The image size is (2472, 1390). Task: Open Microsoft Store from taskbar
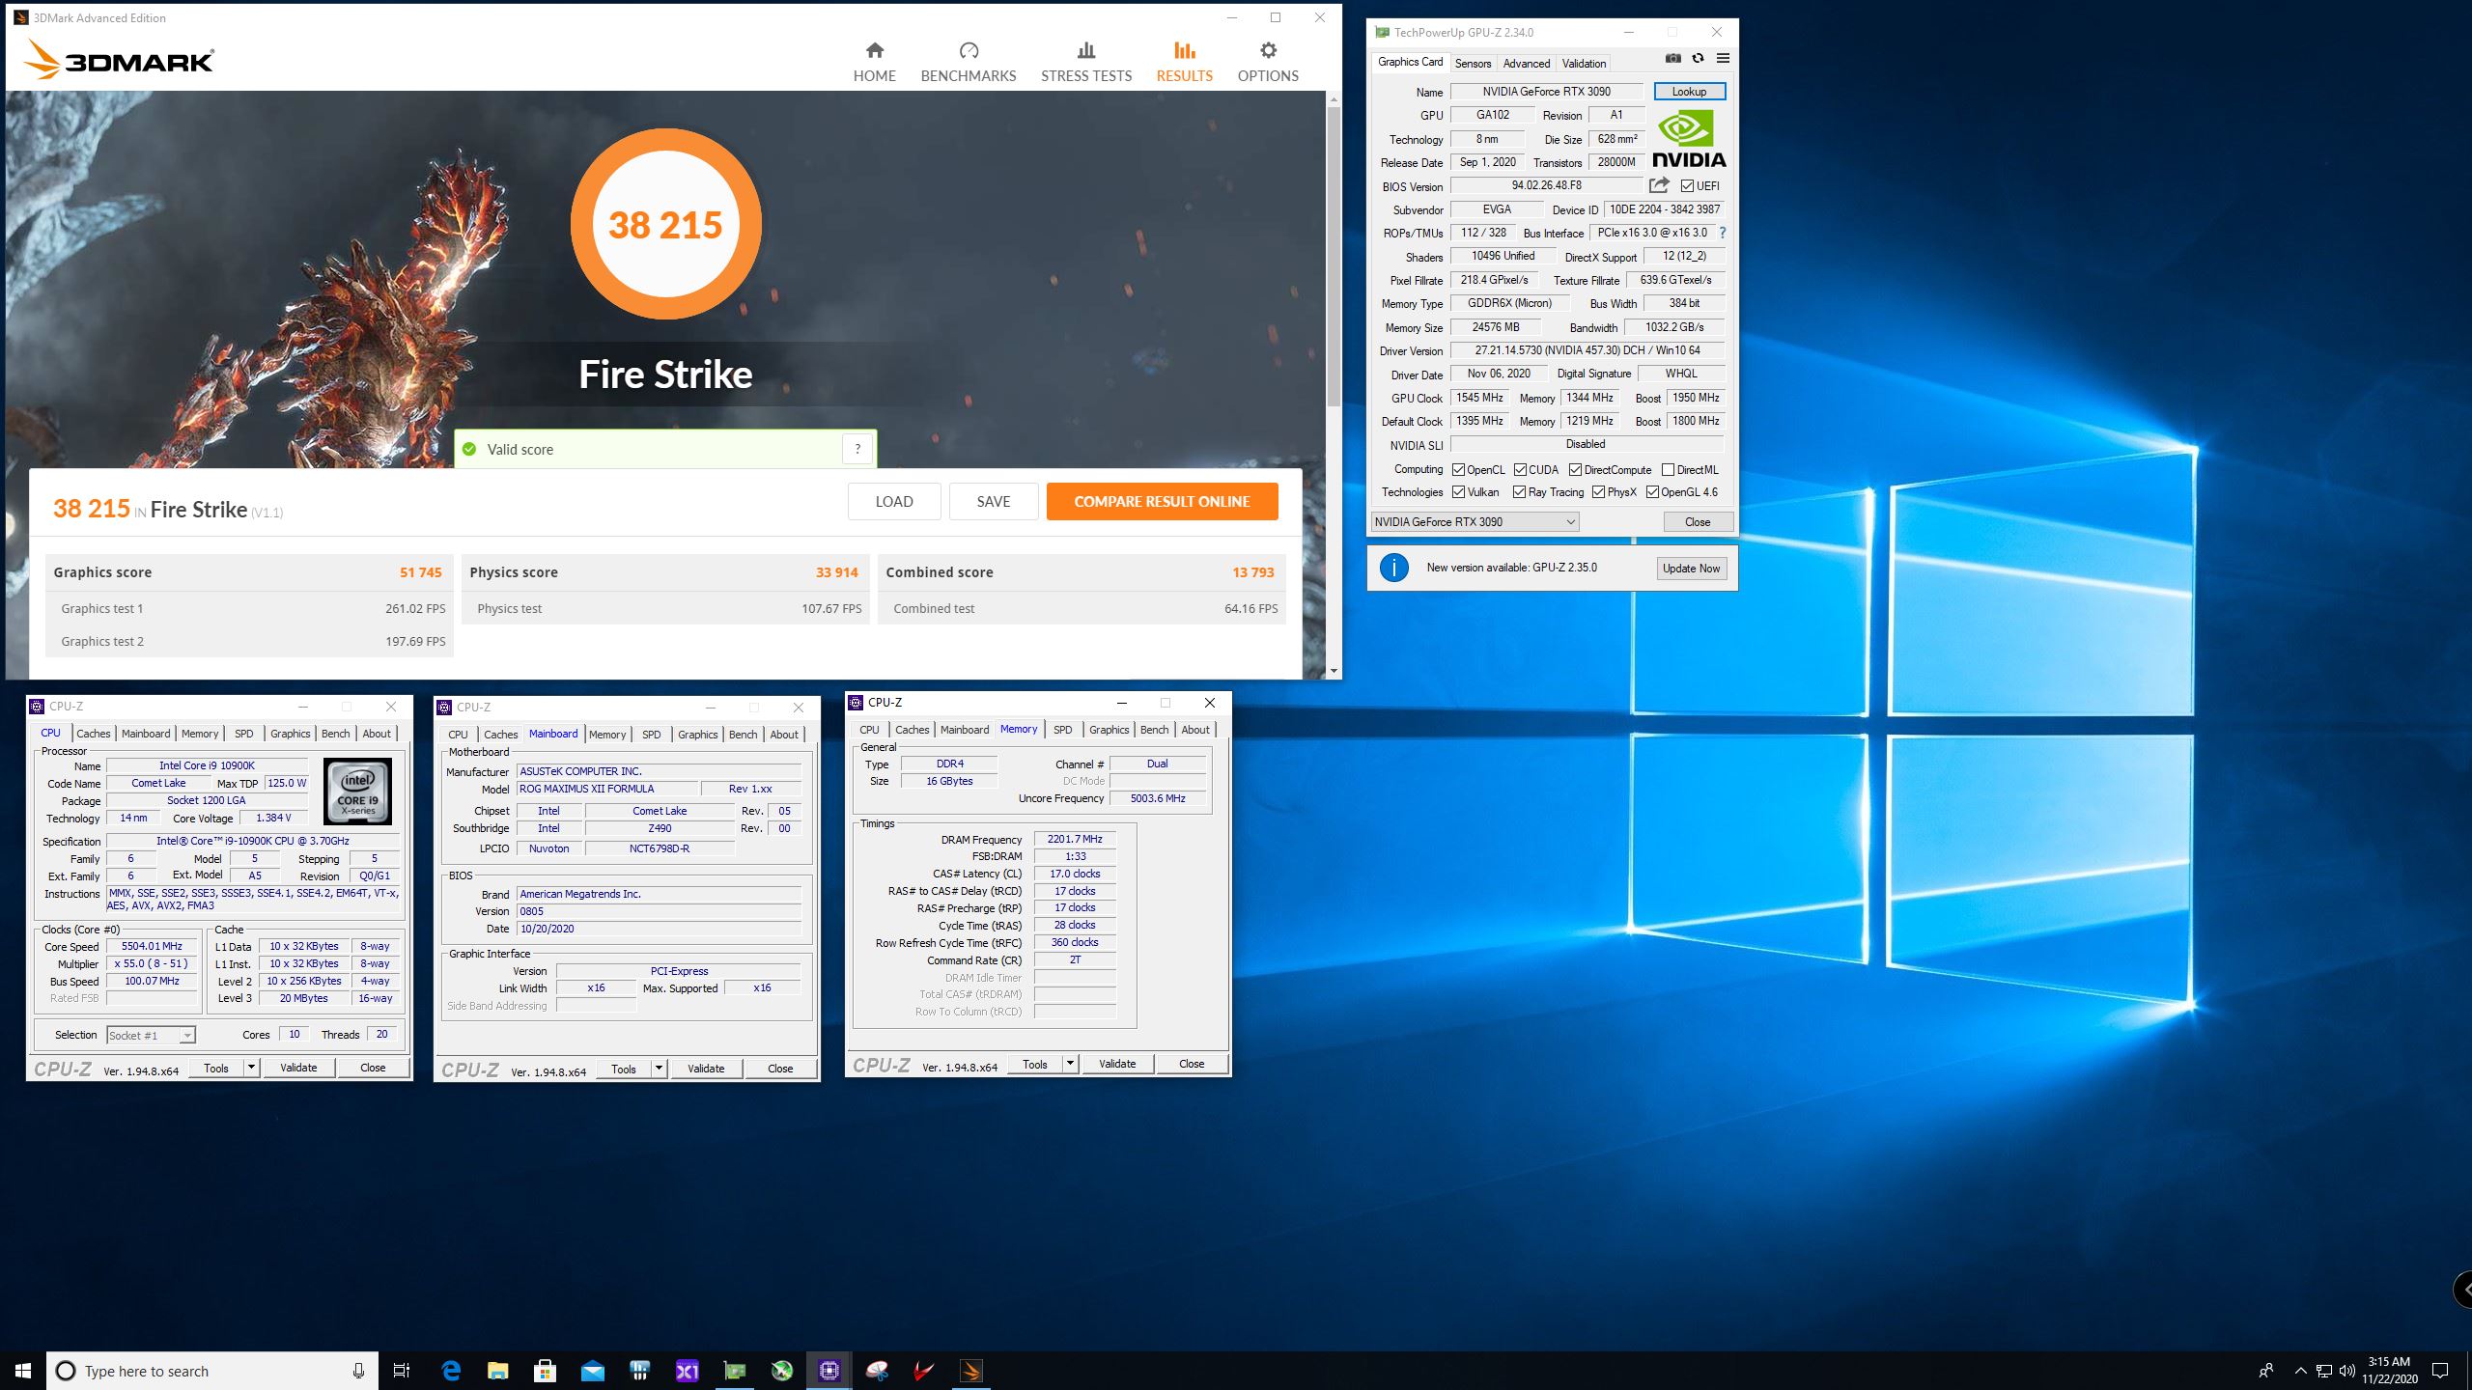(x=545, y=1371)
